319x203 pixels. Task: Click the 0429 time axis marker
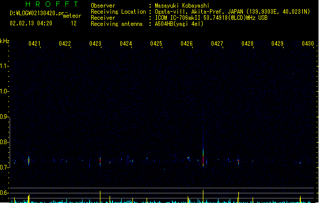277,44
